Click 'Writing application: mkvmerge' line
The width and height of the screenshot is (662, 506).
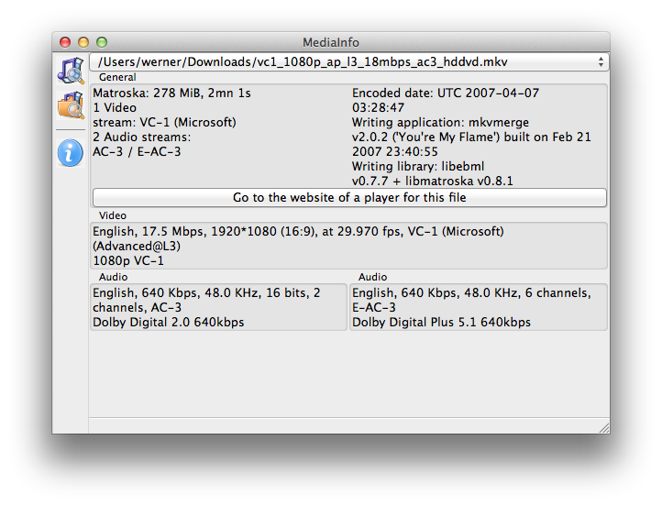[x=440, y=123]
